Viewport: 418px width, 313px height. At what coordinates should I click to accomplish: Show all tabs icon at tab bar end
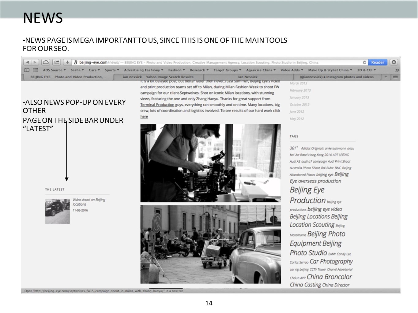396,77
